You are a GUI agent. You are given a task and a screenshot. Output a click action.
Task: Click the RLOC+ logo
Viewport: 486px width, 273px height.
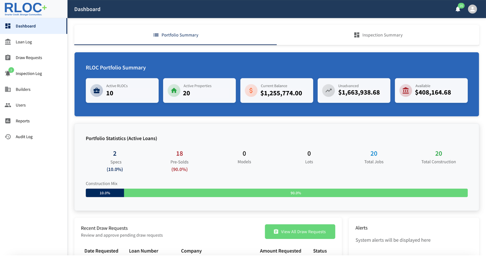(x=25, y=9)
